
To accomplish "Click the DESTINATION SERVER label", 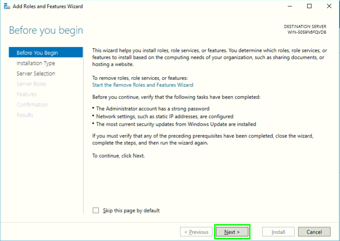I will pos(305,26).
